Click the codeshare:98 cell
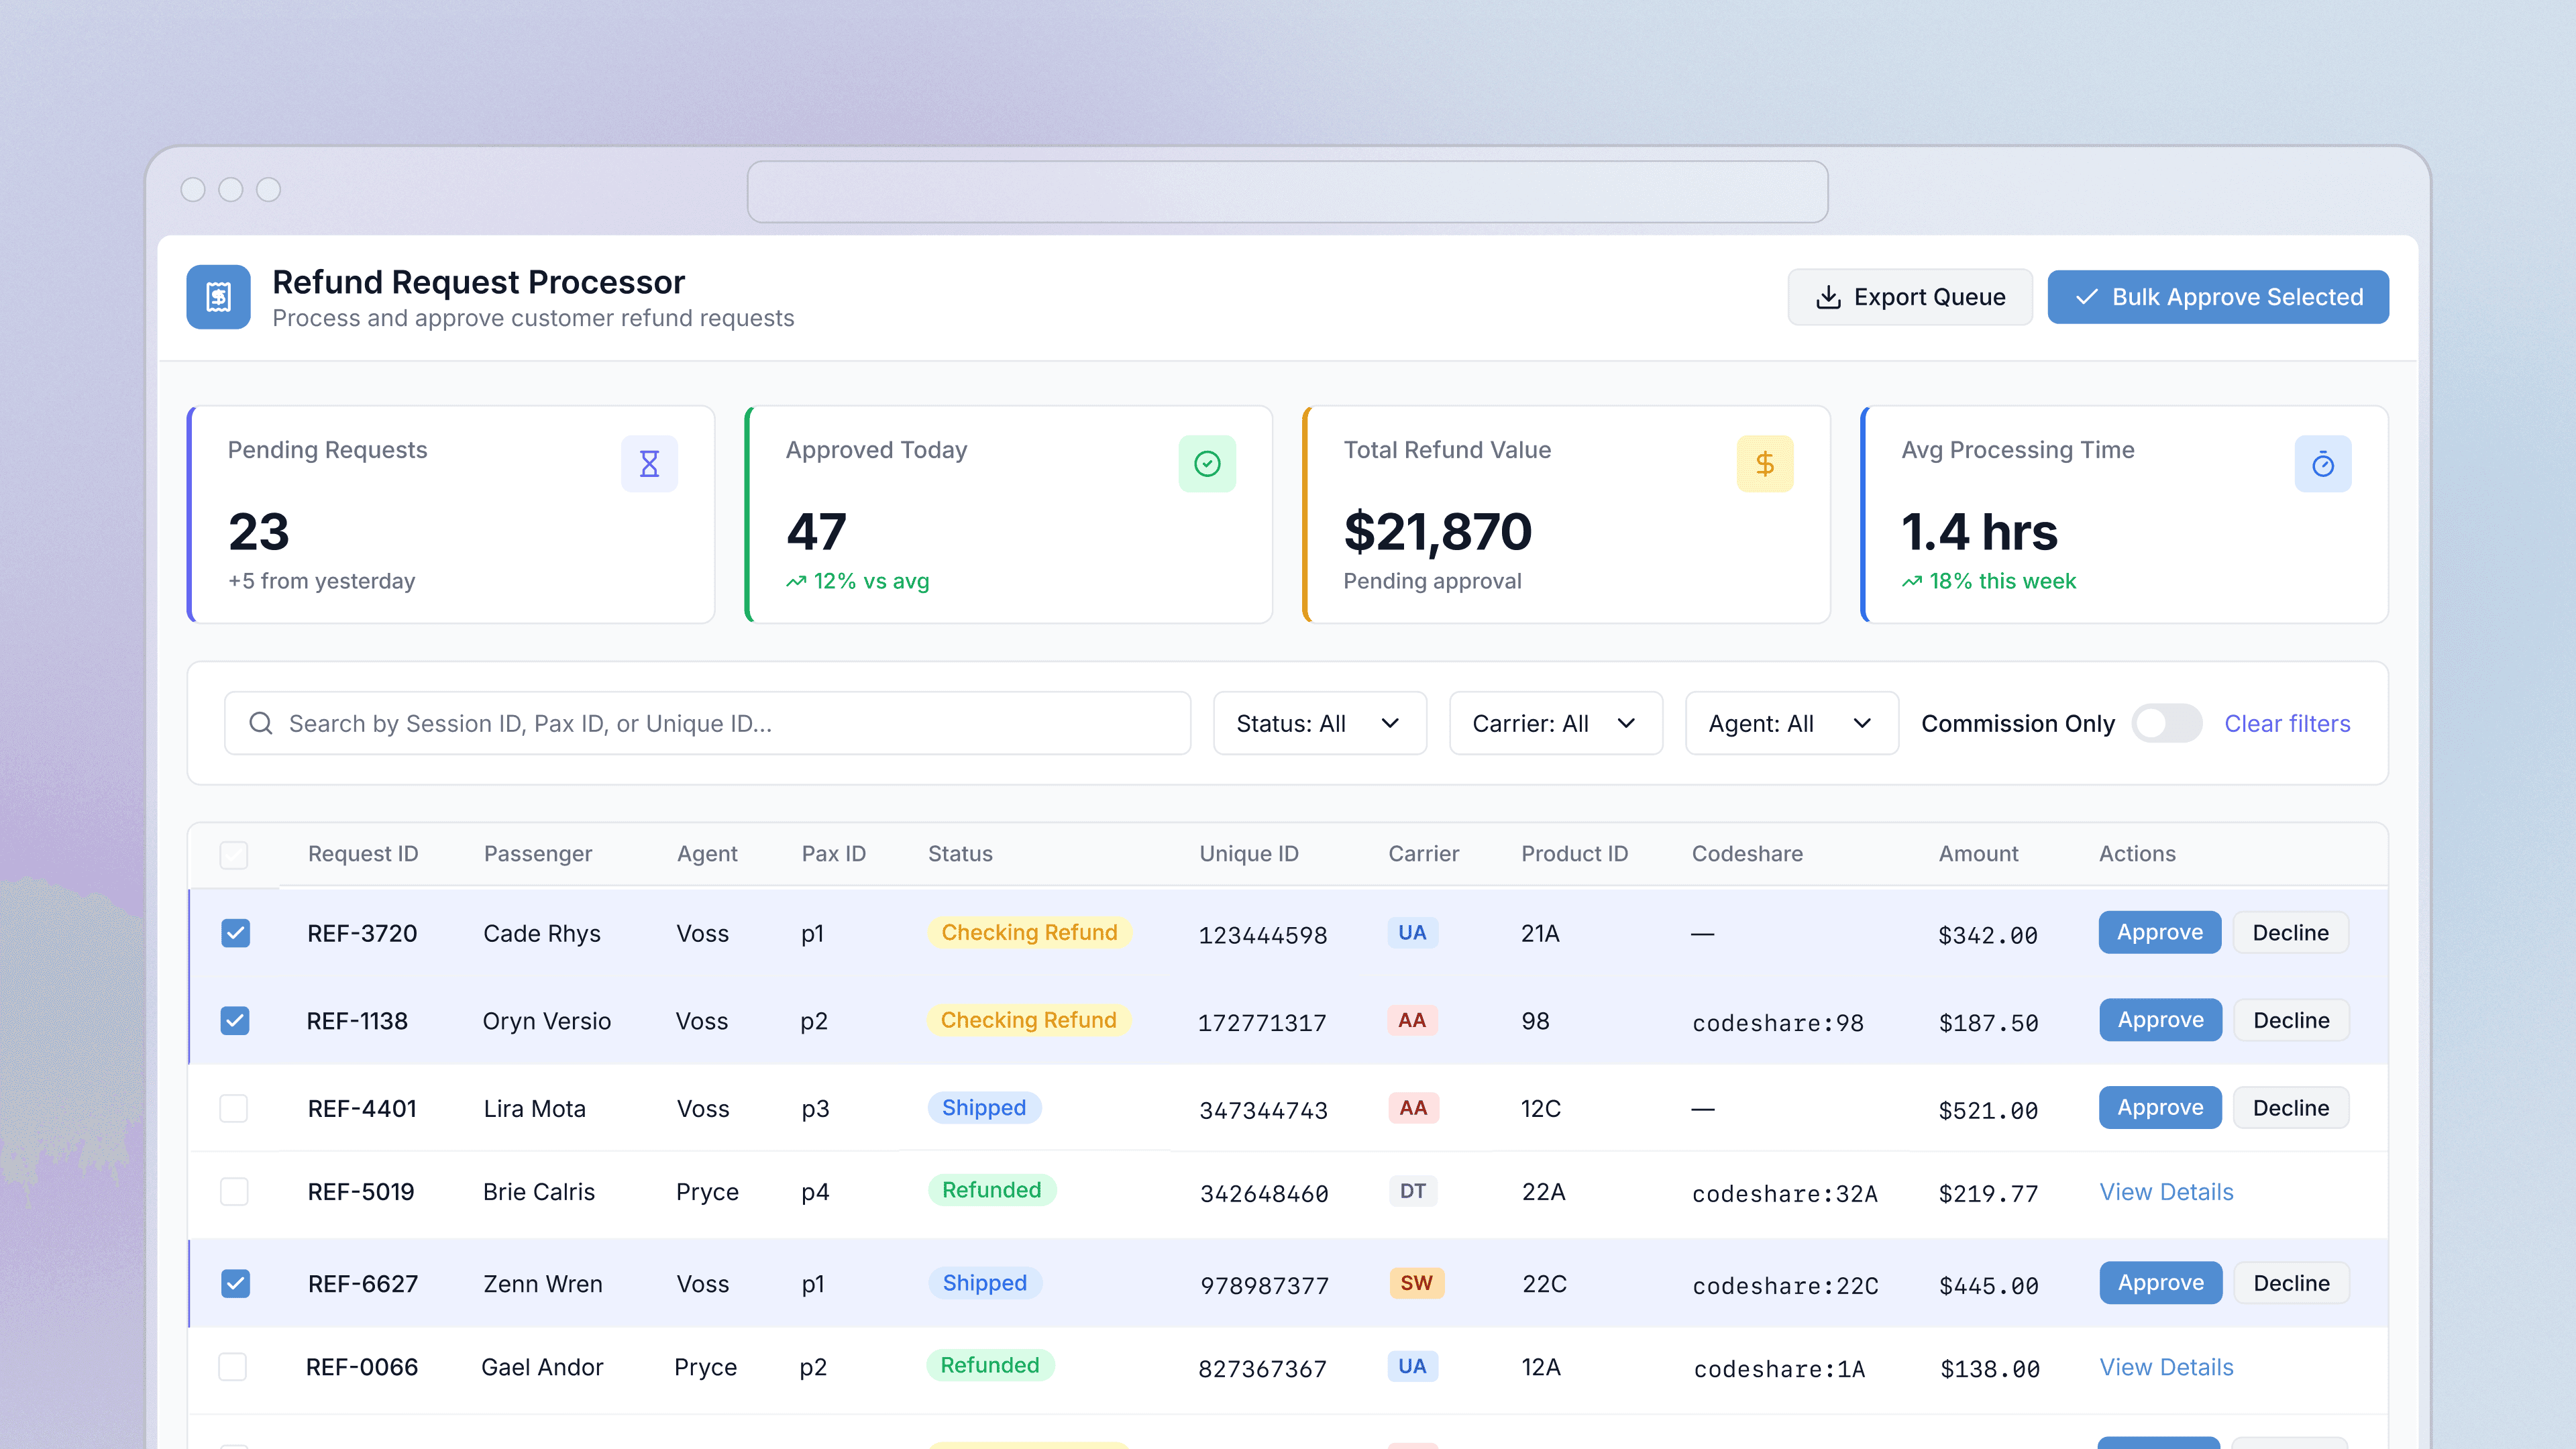Screen dimensions: 2576x1449 point(1778,1023)
